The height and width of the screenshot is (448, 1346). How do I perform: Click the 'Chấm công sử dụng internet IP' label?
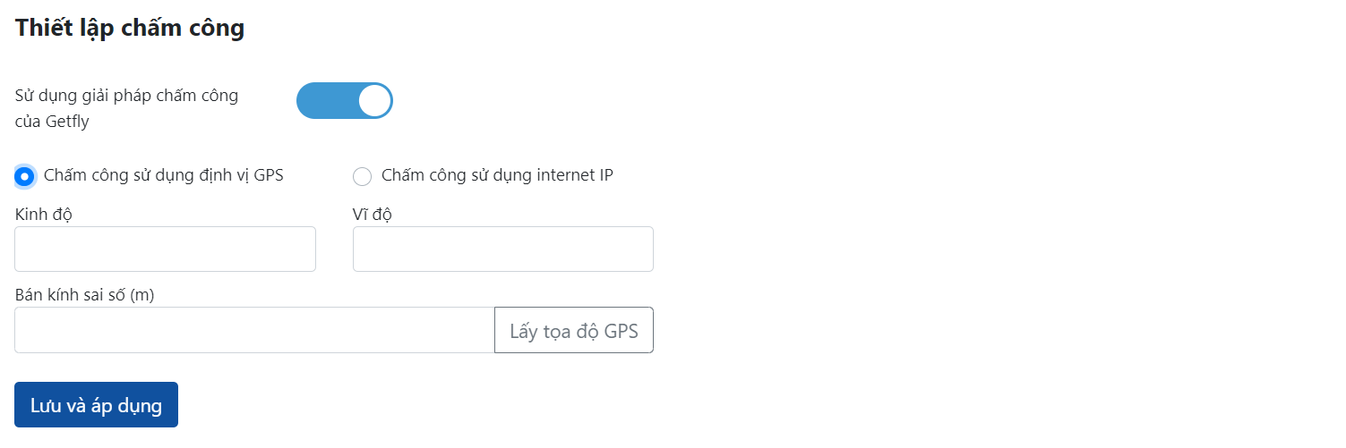click(497, 175)
